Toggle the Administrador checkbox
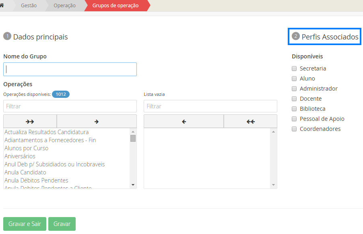 (x=294, y=89)
